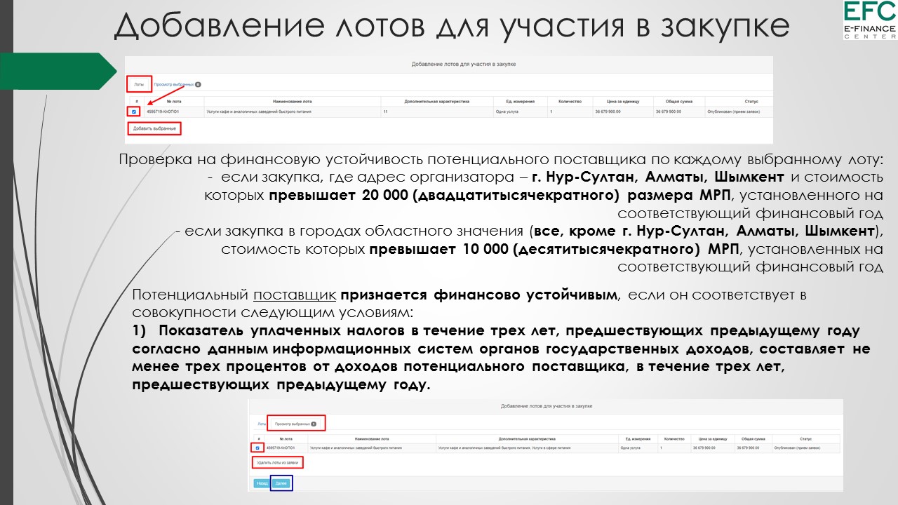Click the slide title Добавление лотов для участия

452,26
